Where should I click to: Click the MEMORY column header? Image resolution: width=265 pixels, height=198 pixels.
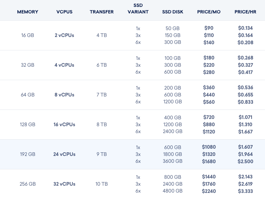point(28,12)
